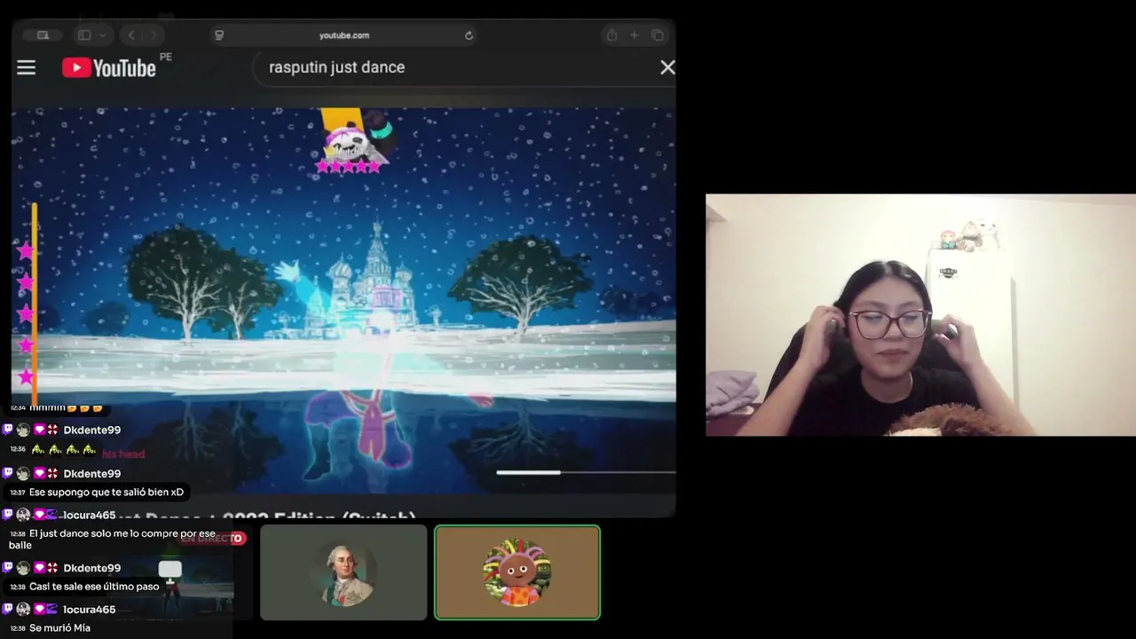1136x639 pixels.
Task: Open Dkdente99 above 'Casi te sale' message
Action: coord(92,568)
